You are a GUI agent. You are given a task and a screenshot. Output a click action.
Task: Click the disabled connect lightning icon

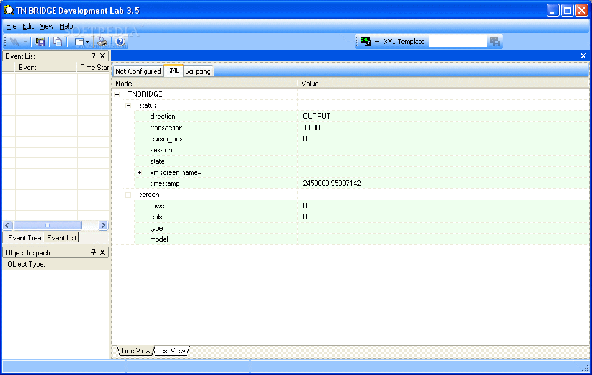tap(14, 42)
